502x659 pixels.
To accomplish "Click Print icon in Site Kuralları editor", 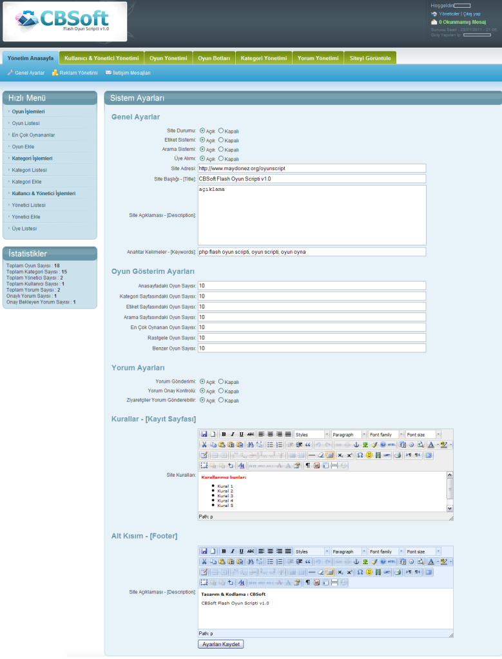I will point(398,455).
